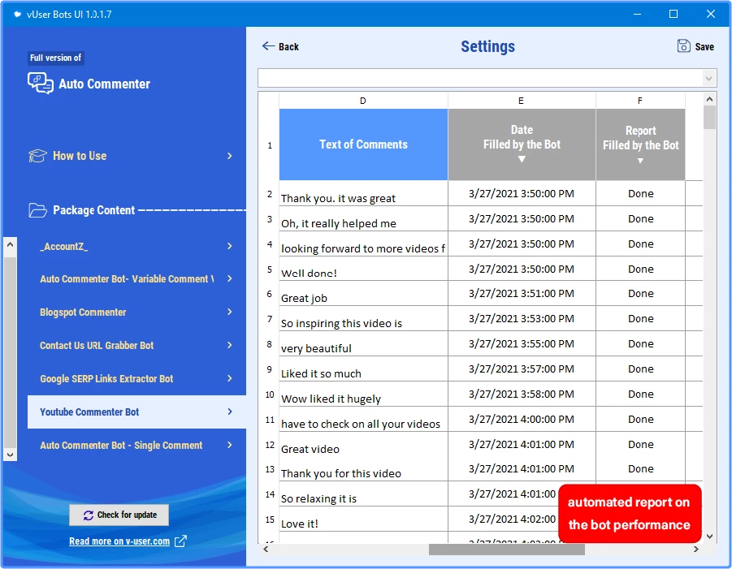
Task: Click the Check for update button
Action: [119, 515]
